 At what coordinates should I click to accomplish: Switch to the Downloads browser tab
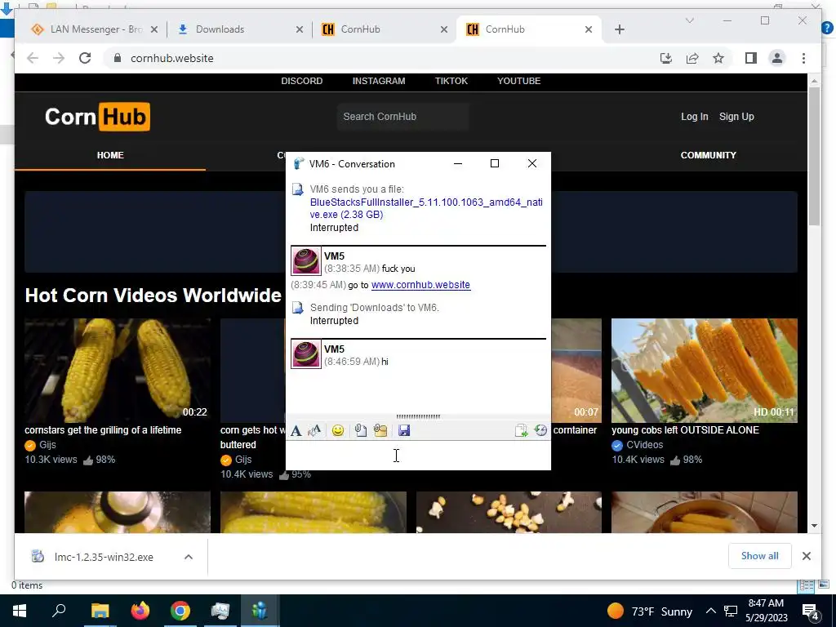click(220, 29)
